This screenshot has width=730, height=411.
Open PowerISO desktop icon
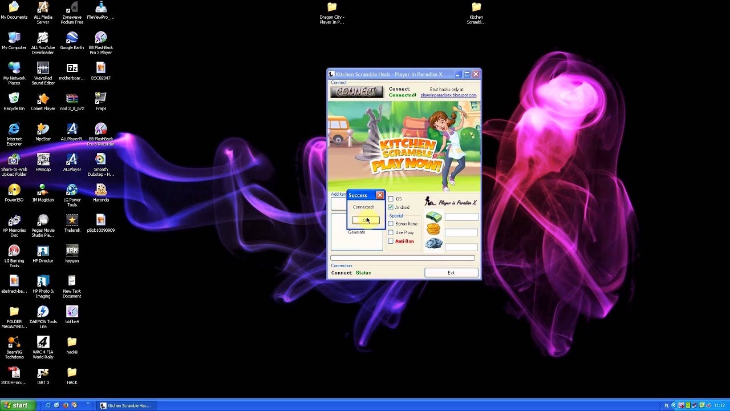14,194
